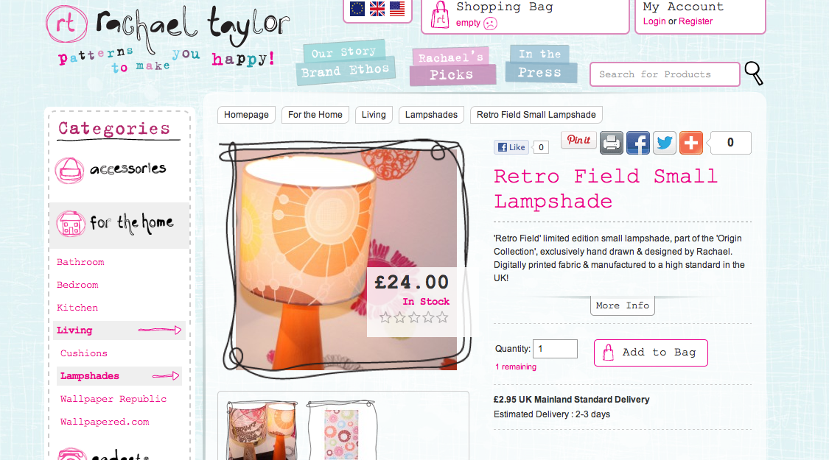Click the printer icon

[x=611, y=143]
